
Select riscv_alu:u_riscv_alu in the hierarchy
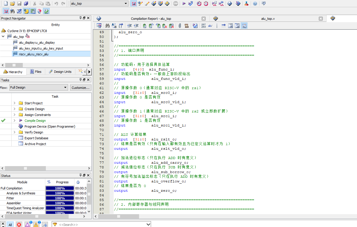coord(34,54)
